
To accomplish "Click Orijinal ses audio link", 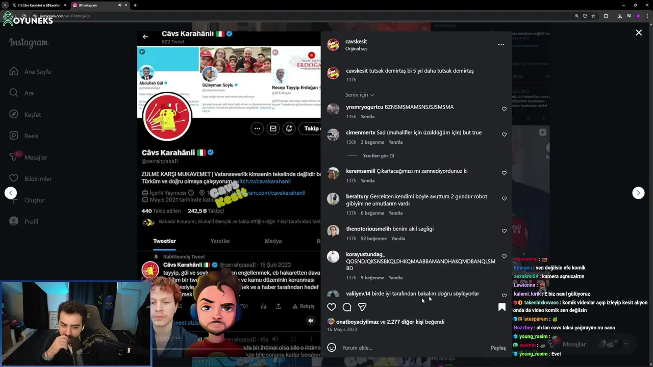I will click(x=356, y=49).
